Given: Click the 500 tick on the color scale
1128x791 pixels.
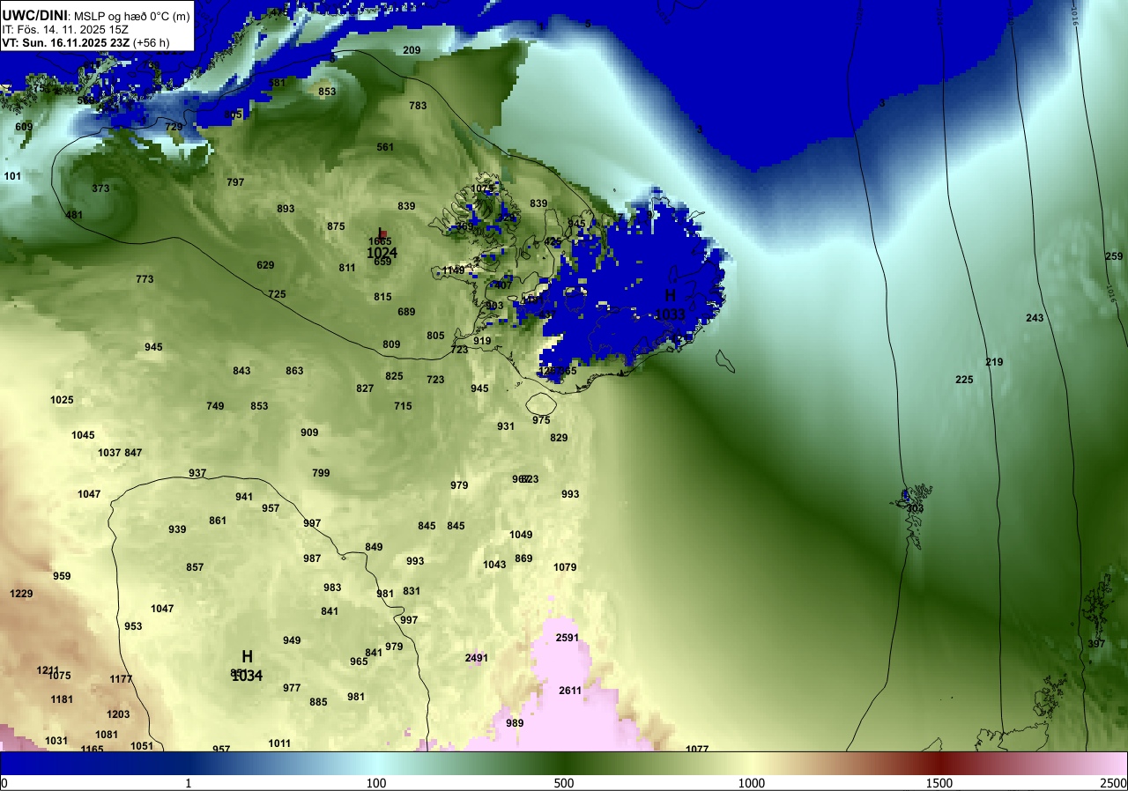Looking at the screenshot, I should point(564,783).
